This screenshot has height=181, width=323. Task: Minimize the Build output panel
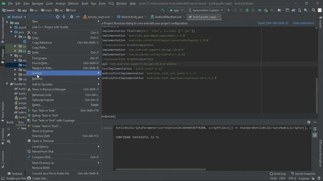(x=315, y=122)
